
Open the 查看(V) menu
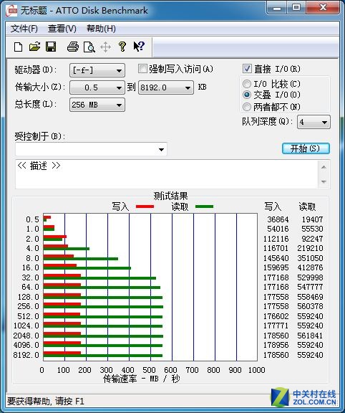click(x=62, y=29)
